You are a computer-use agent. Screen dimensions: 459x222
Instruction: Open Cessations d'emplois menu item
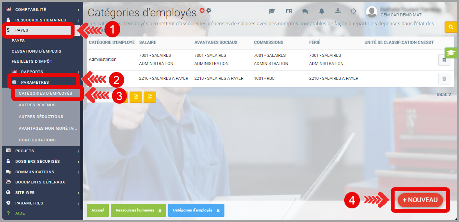click(x=36, y=51)
